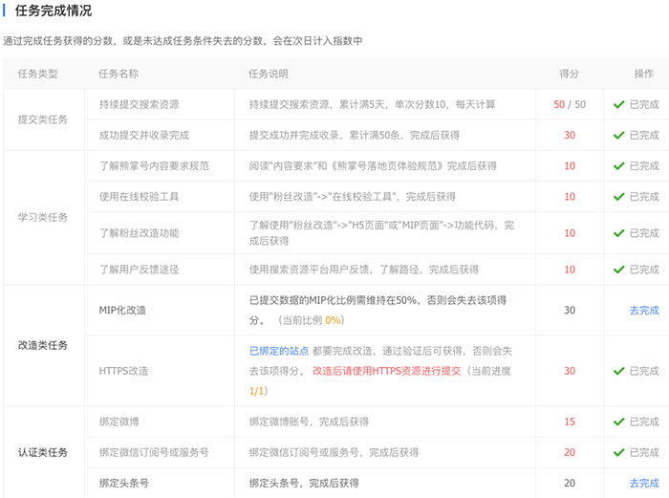This screenshot has width=669, height=498.
Task: Click the 任务类型 column header
Action: pyautogui.click(x=38, y=74)
